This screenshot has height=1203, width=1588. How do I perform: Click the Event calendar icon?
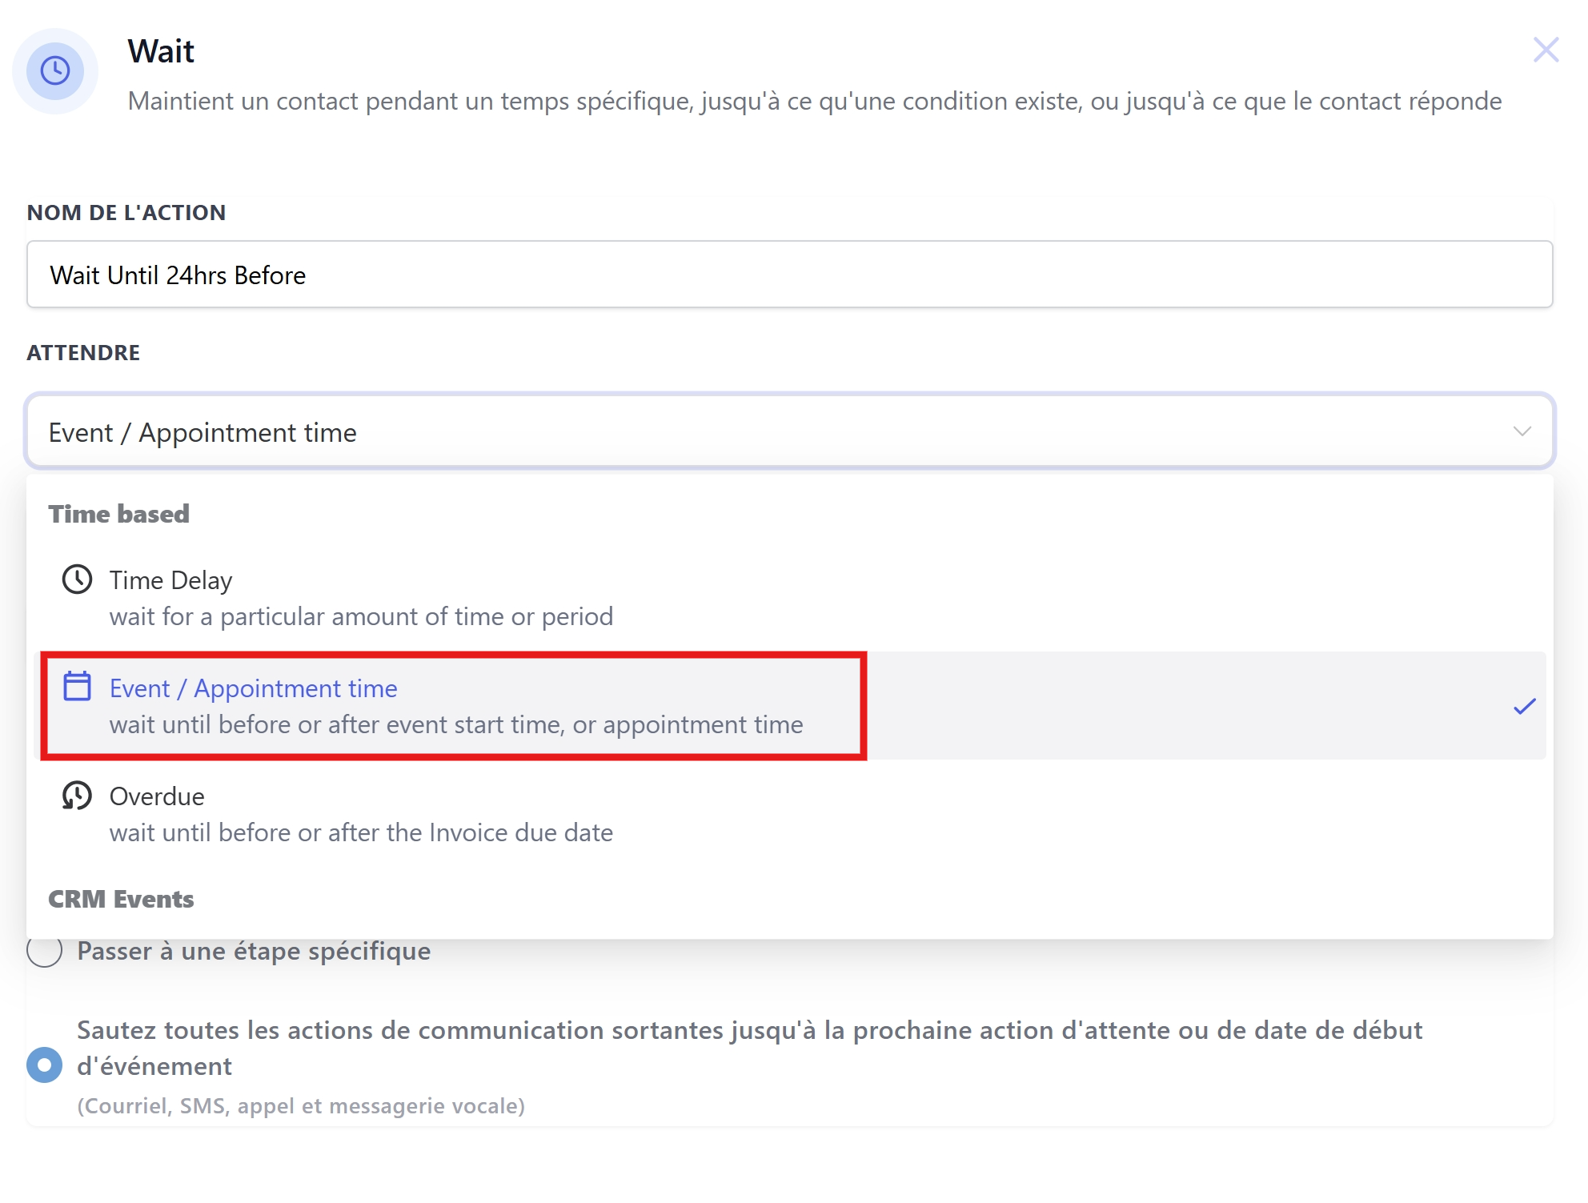pos(77,687)
